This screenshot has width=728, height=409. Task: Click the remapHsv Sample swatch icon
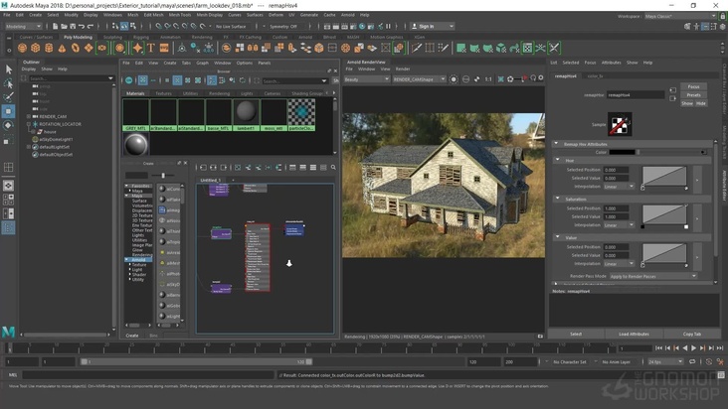tap(620, 124)
